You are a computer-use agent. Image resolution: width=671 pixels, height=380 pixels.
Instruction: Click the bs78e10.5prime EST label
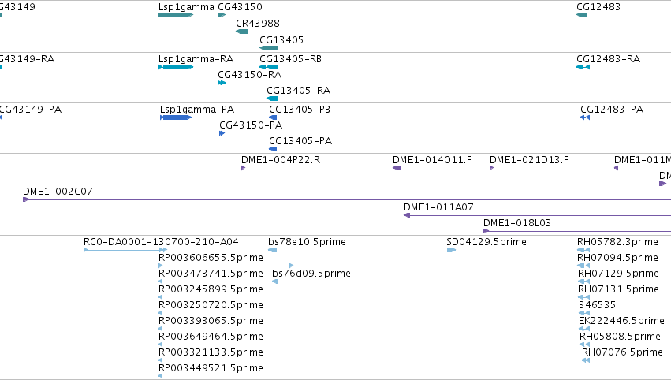pyautogui.click(x=307, y=242)
